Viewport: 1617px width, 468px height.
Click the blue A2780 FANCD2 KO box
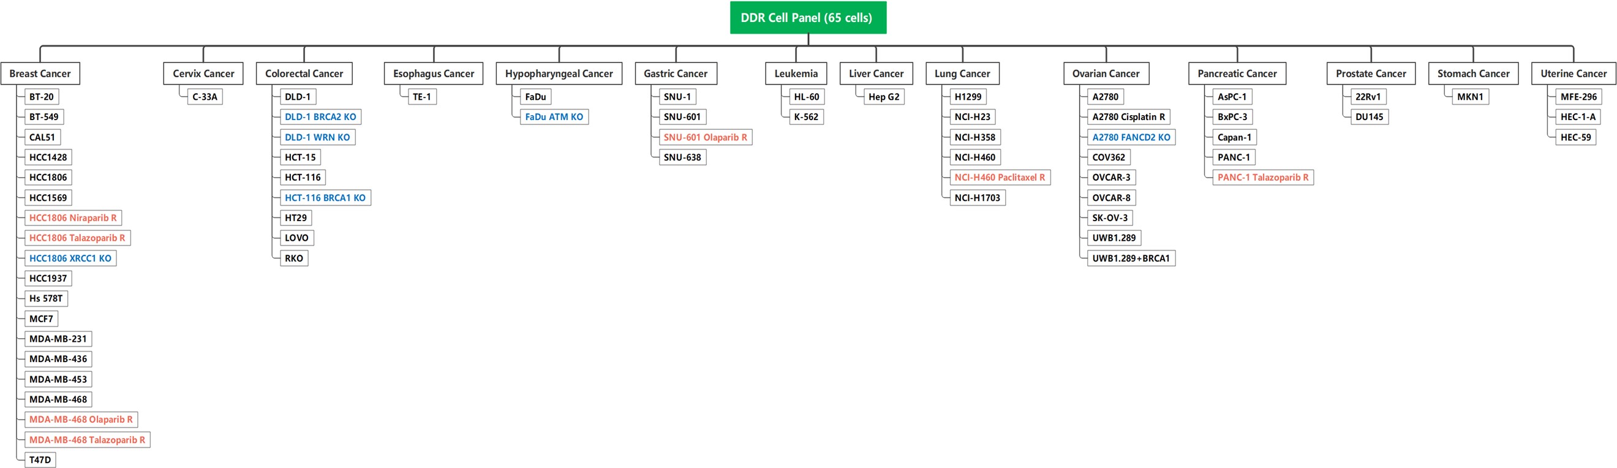(x=1131, y=137)
